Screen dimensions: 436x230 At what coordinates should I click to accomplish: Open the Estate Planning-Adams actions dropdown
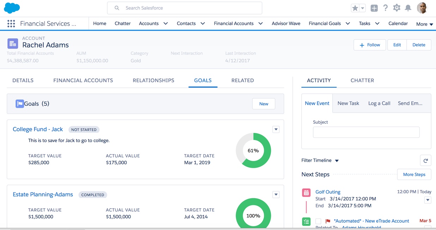pyautogui.click(x=276, y=194)
